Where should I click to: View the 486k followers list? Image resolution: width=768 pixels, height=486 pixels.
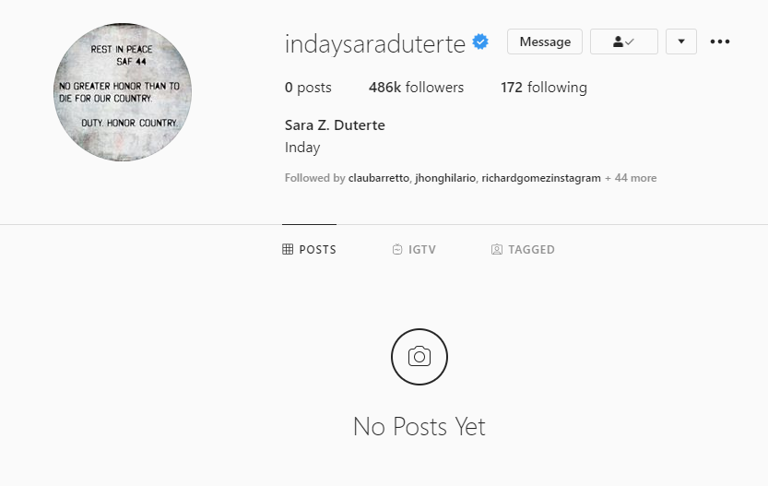(x=416, y=88)
